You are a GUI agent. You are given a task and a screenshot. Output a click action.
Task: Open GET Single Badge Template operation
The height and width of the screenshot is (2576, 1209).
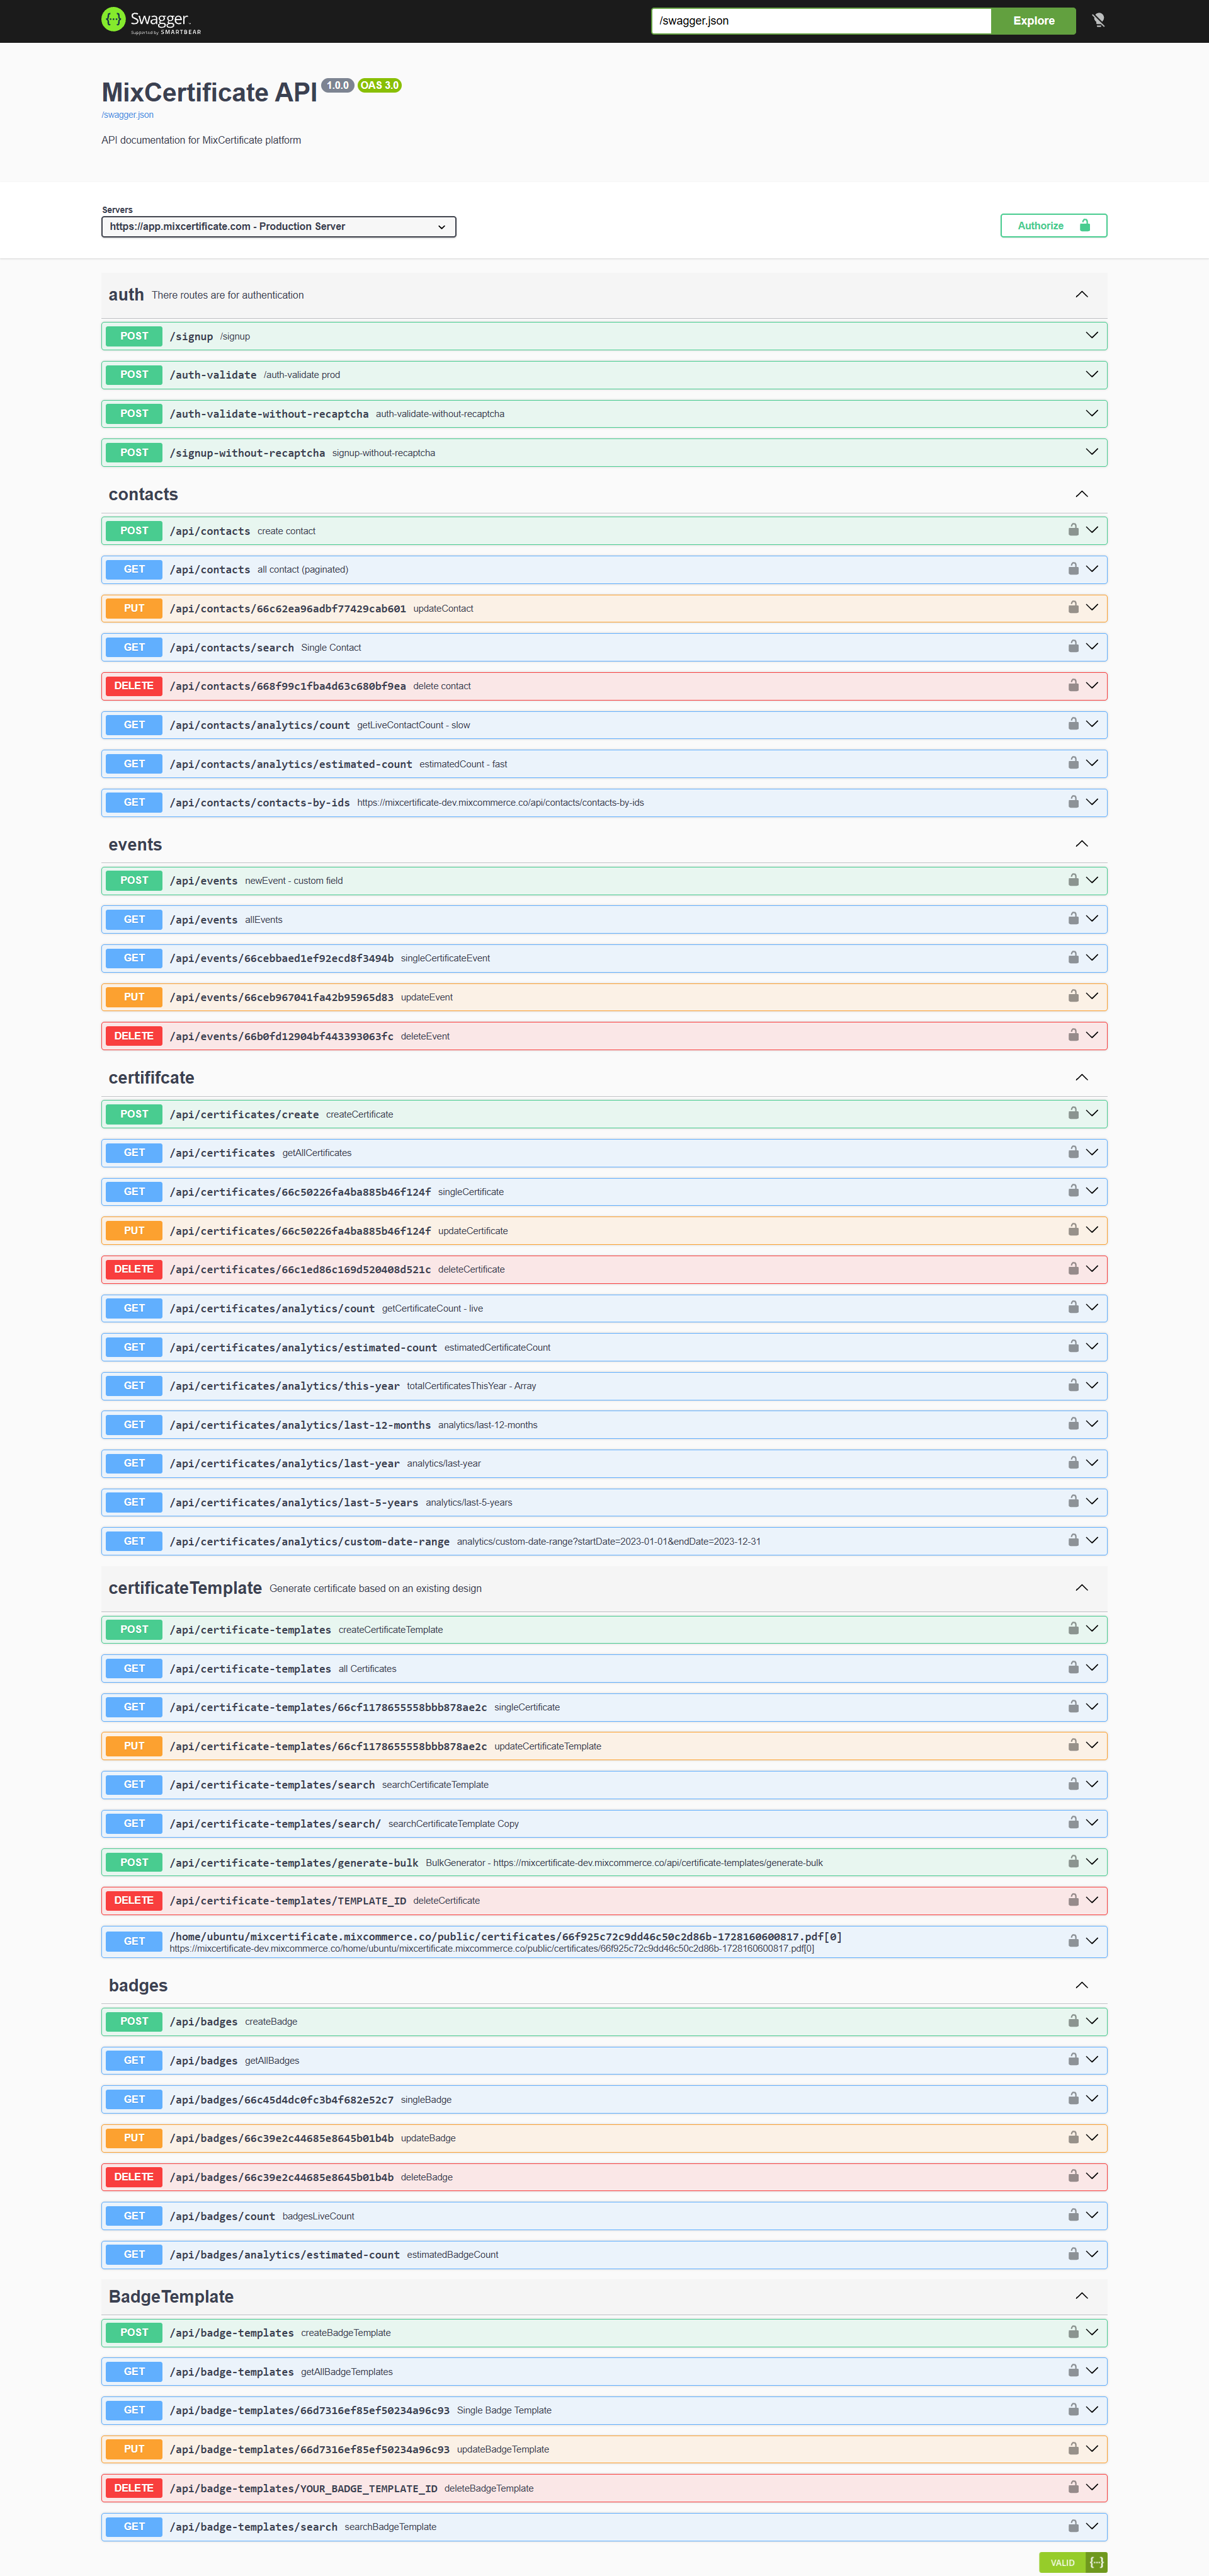603,2410
